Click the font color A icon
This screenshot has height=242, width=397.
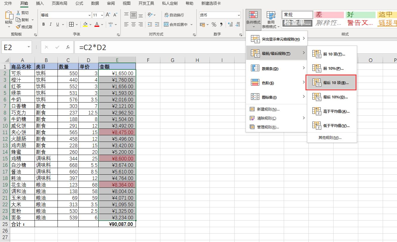pyautogui.click(x=97, y=24)
